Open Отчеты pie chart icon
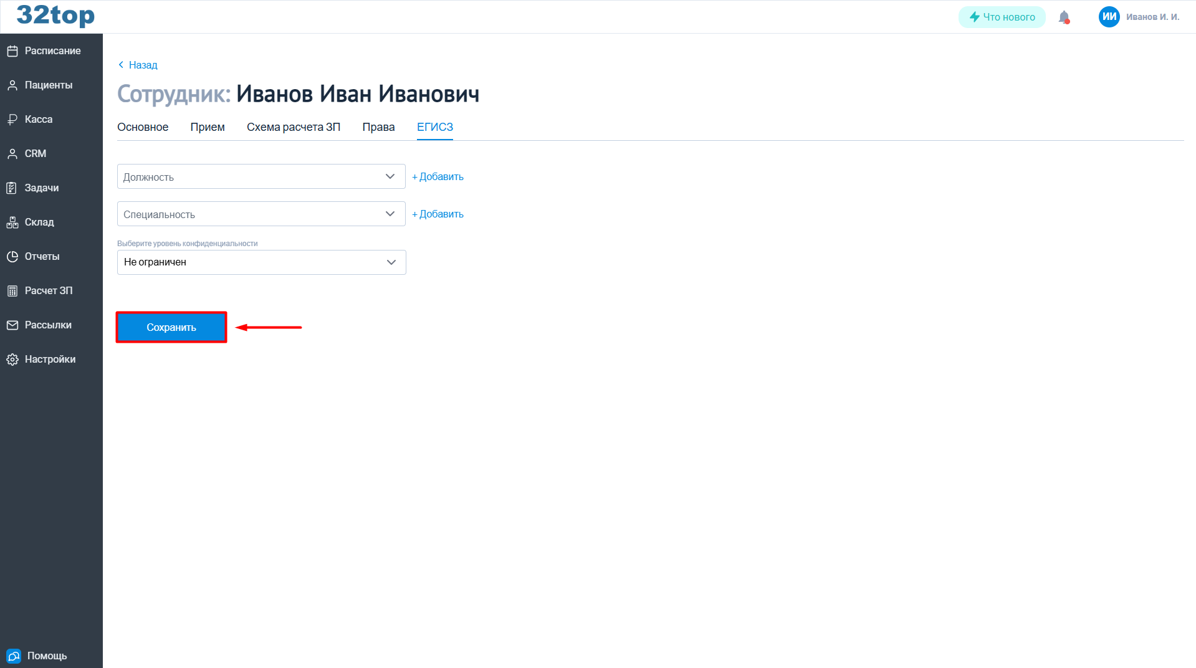The height and width of the screenshot is (668, 1196). (12, 257)
